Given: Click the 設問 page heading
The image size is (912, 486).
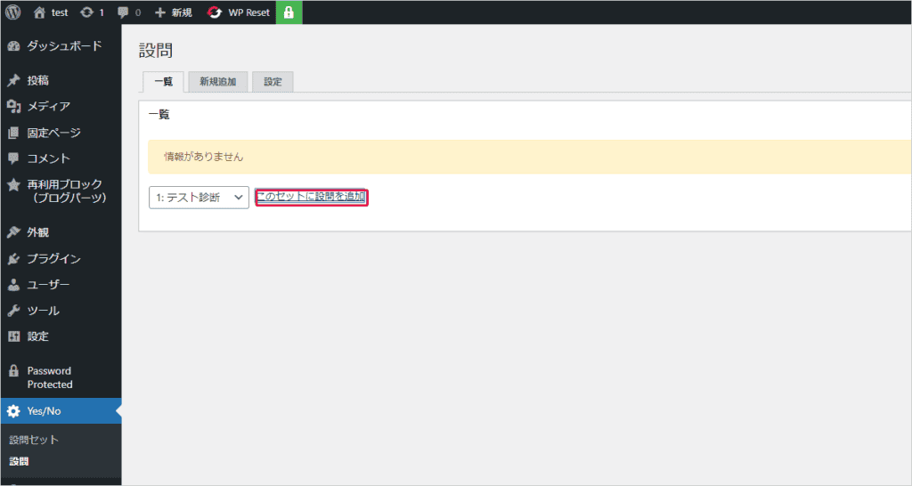Looking at the screenshot, I should click(156, 51).
